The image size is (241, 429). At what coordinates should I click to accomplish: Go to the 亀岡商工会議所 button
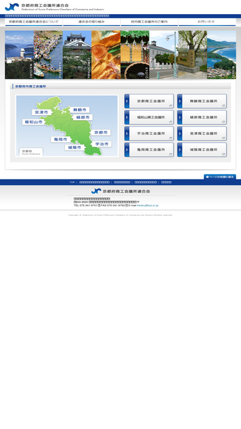(149, 150)
